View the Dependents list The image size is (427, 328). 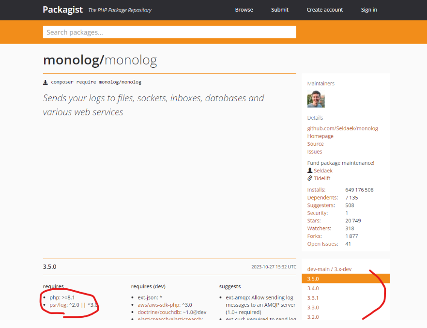(x=322, y=198)
